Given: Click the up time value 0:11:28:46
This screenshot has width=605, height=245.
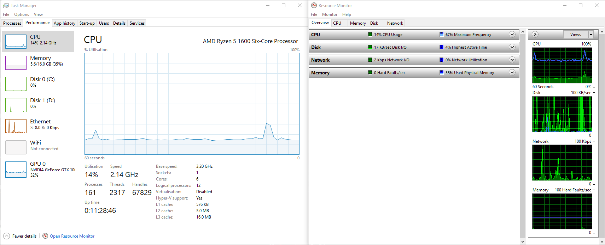Looking at the screenshot, I should pyautogui.click(x=100, y=210).
